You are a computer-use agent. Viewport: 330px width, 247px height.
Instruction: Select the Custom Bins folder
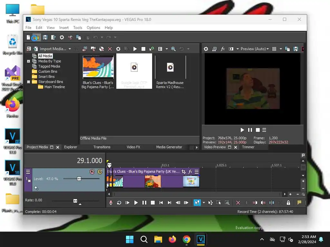(x=48, y=71)
